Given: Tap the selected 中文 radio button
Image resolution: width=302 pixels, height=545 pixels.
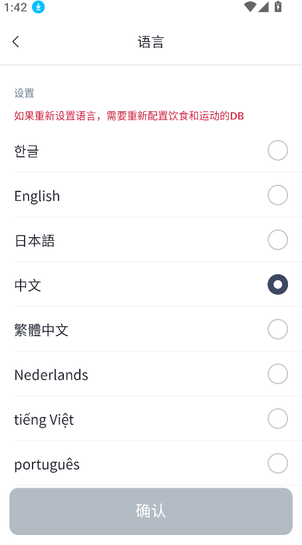Looking at the screenshot, I should point(278,285).
